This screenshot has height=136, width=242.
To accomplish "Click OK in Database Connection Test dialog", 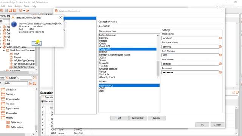I will pos(37,43).
